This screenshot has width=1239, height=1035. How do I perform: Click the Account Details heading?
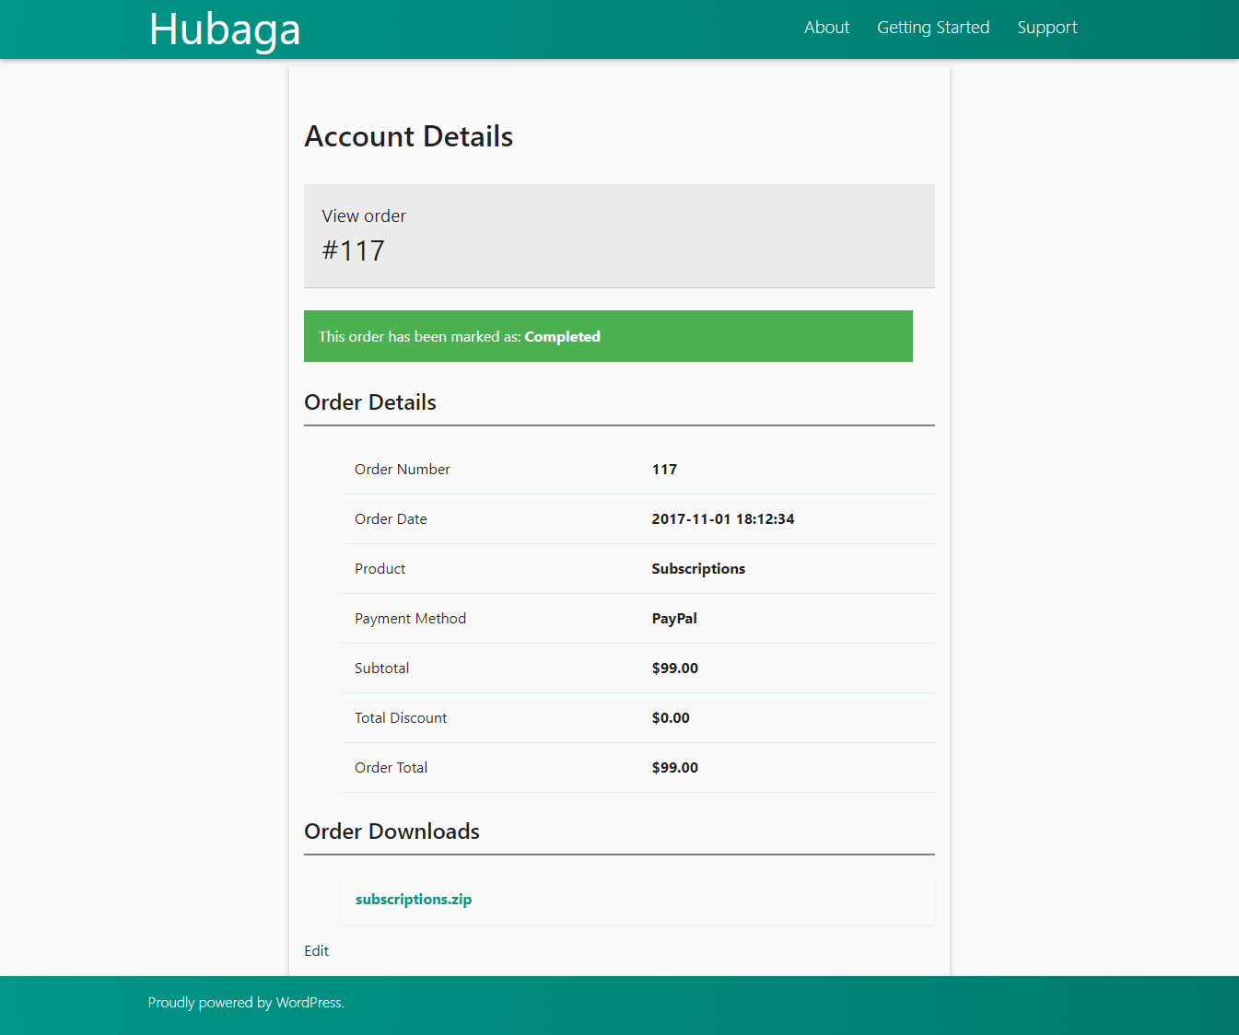pos(409,136)
